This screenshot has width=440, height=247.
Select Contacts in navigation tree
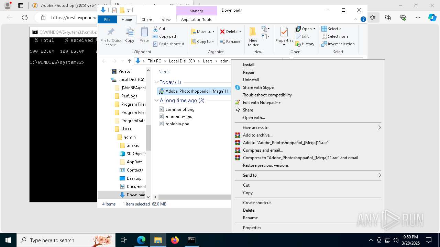135,170
